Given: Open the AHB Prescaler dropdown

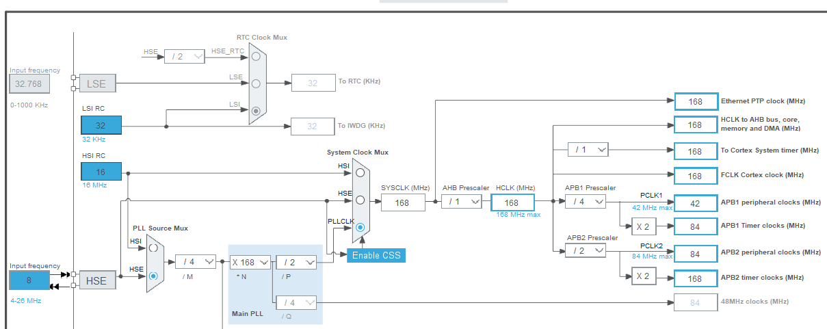Looking at the screenshot, I should point(461,202).
